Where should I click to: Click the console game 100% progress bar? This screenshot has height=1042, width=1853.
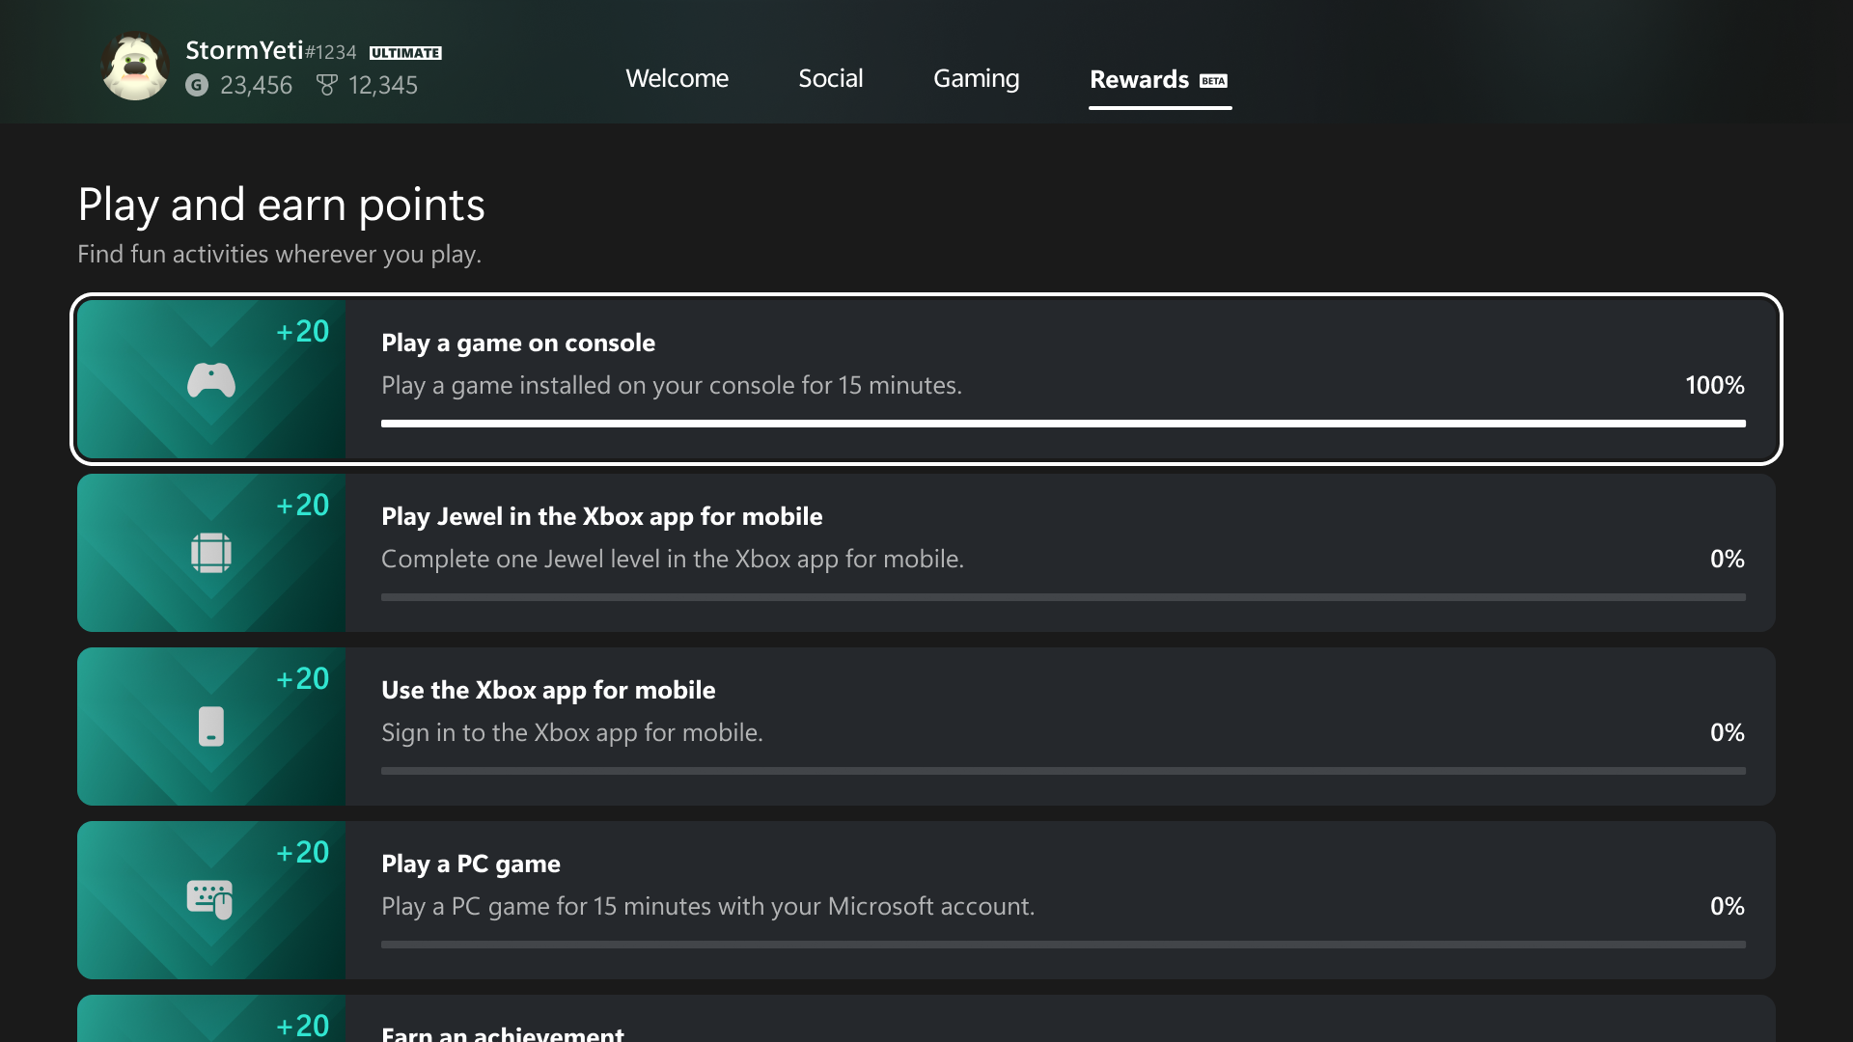click(1063, 424)
